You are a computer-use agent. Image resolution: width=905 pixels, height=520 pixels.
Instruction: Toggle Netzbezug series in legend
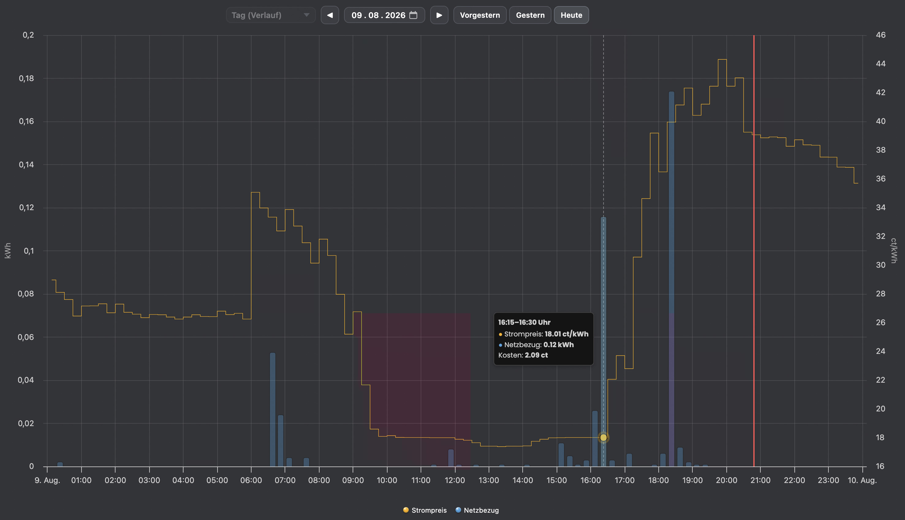(x=477, y=510)
